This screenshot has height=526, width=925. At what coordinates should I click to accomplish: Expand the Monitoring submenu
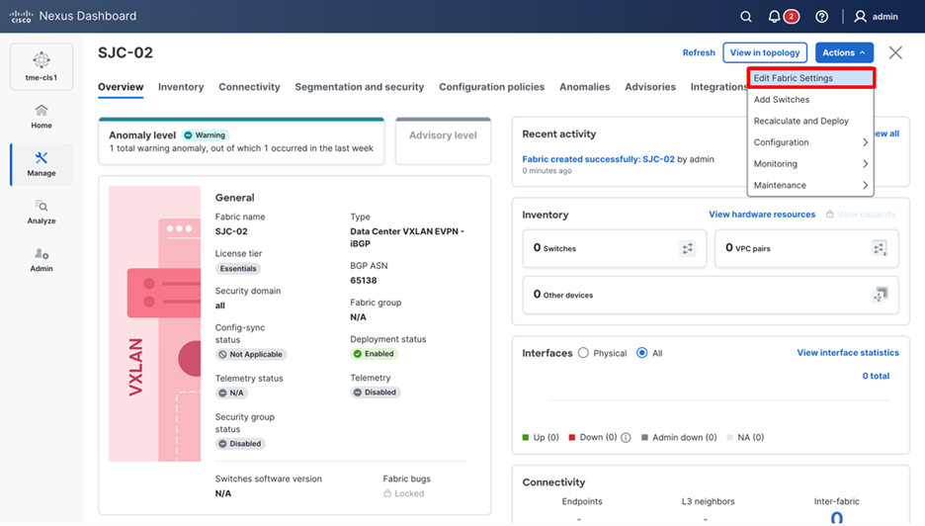[x=810, y=164]
